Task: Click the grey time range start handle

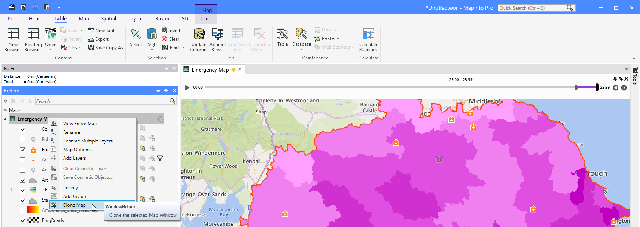Action: [576, 88]
